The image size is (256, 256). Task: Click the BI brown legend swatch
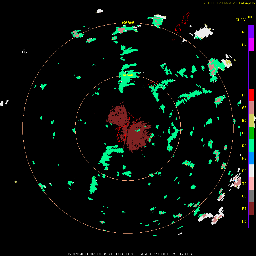(x=251, y=209)
